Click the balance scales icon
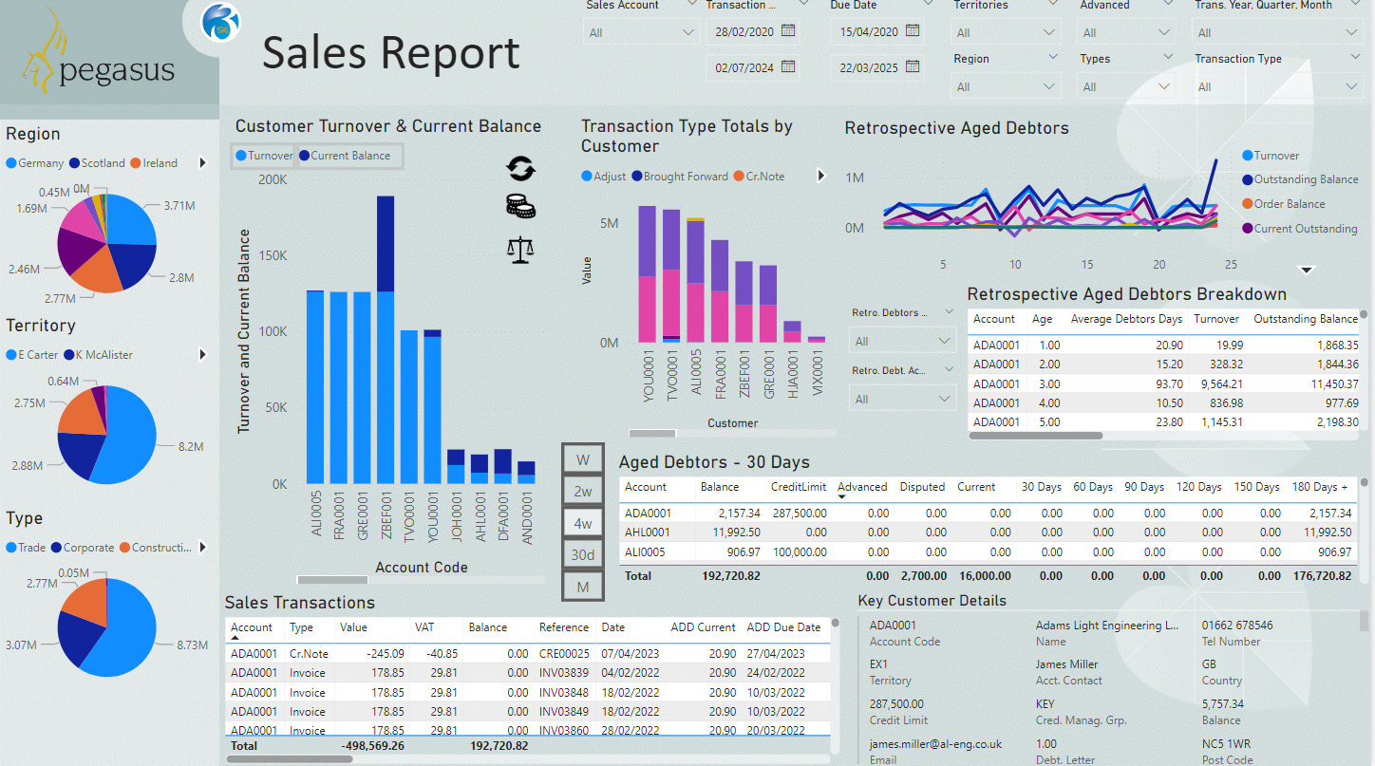Viewport: 1375px width, 766px height. (520, 250)
